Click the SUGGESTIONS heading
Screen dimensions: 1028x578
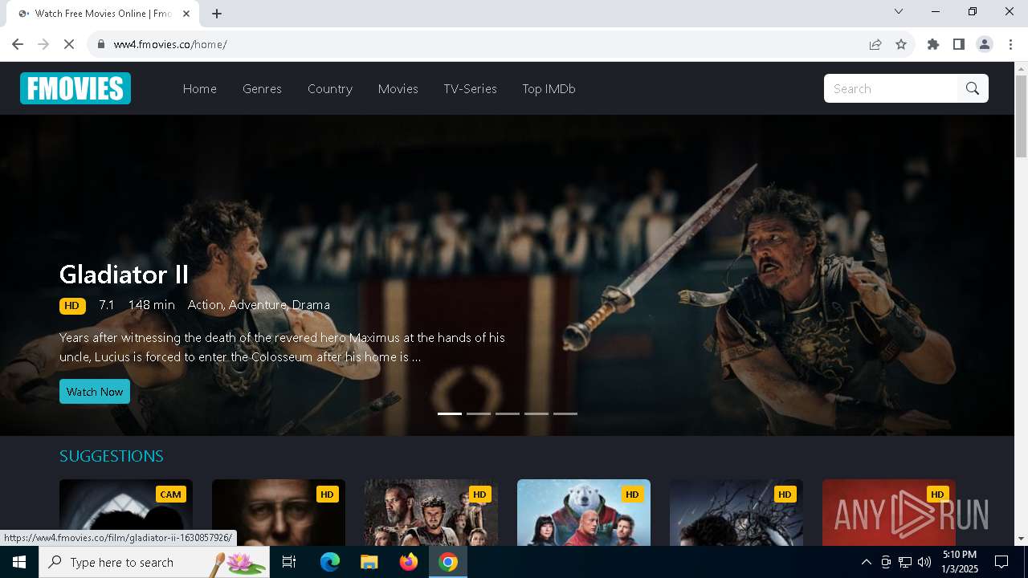pyautogui.click(x=112, y=456)
